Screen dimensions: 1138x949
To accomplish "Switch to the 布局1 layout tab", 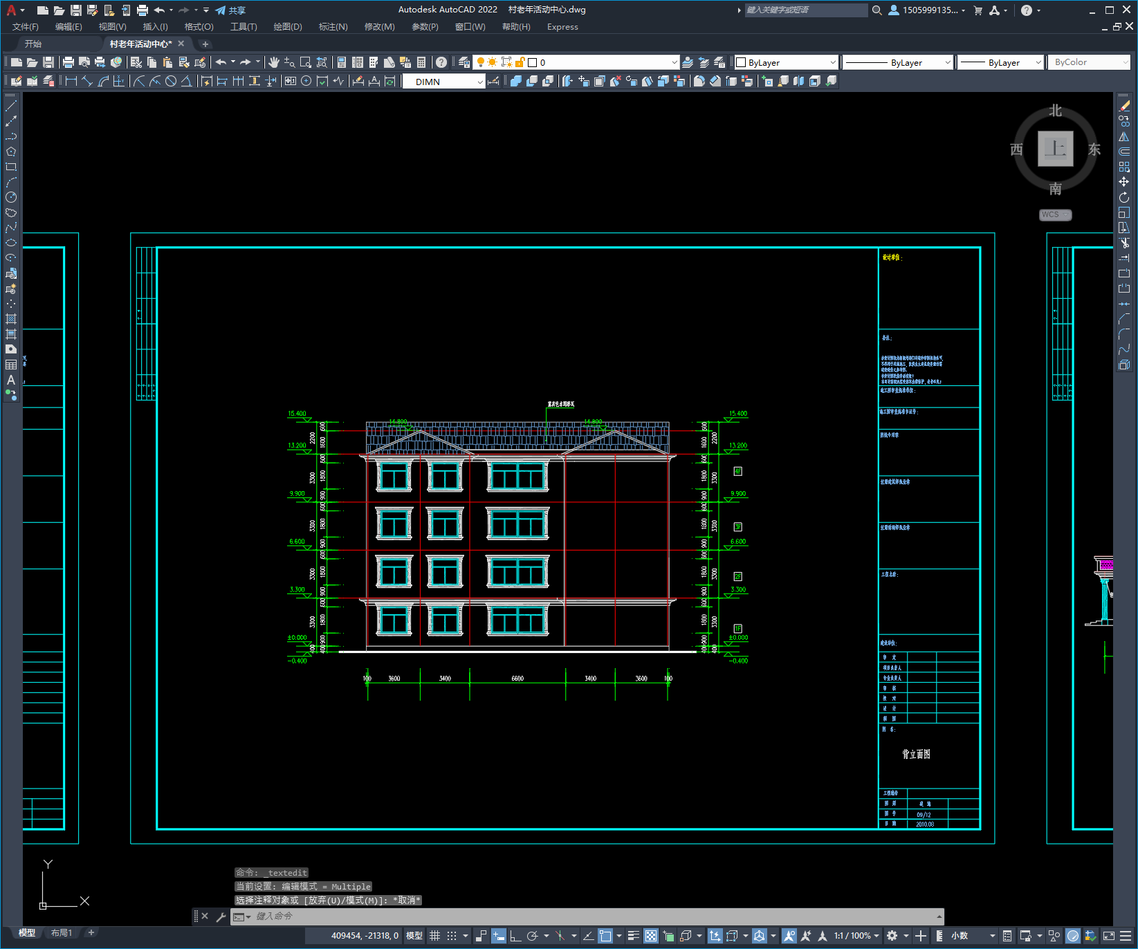I will click(62, 933).
